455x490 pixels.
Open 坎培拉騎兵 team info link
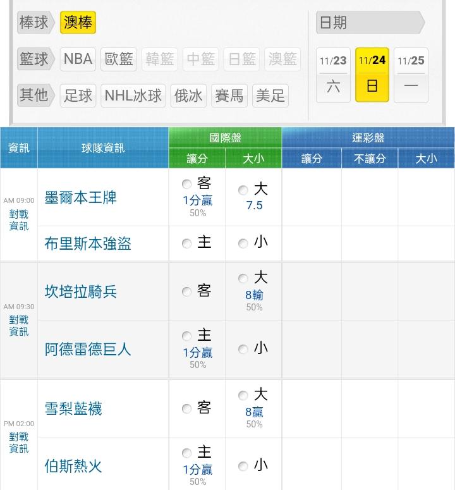point(80,291)
